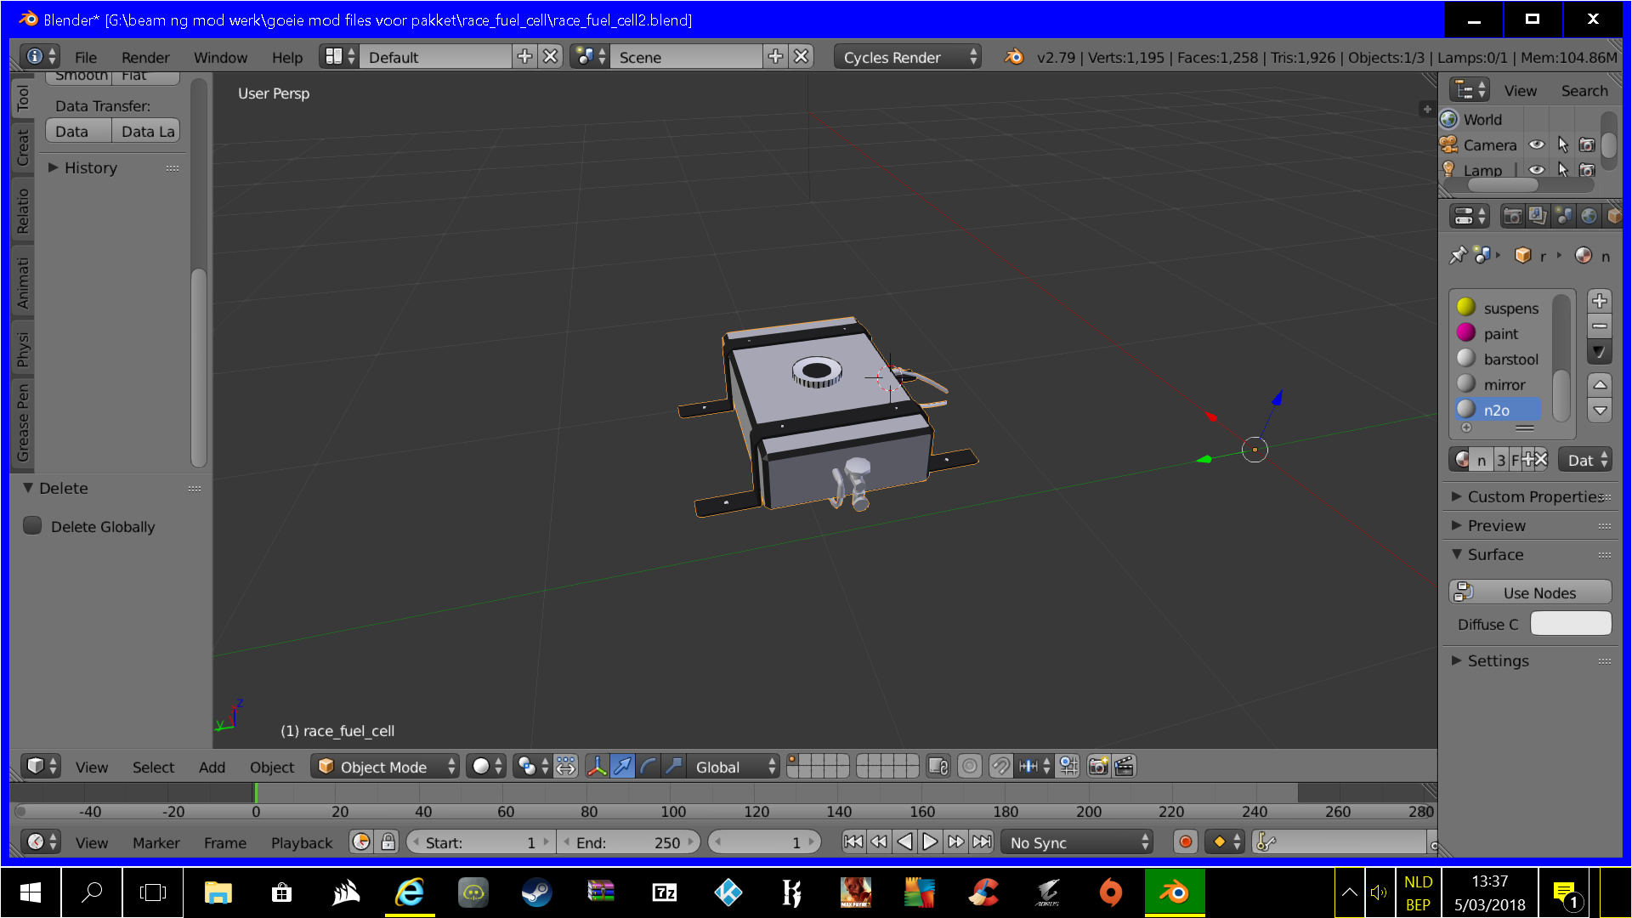Open the Render menu
This screenshot has width=1632, height=918.
click(x=144, y=57)
